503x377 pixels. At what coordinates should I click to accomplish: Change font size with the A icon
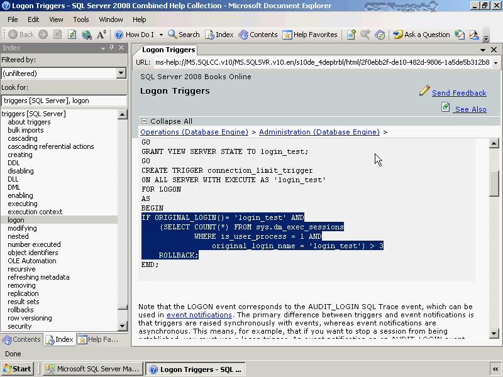pyautogui.click(x=101, y=35)
